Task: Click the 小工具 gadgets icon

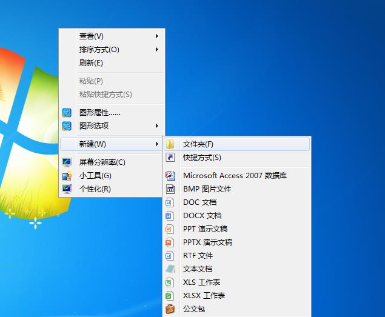Action: click(x=67, y=176)
